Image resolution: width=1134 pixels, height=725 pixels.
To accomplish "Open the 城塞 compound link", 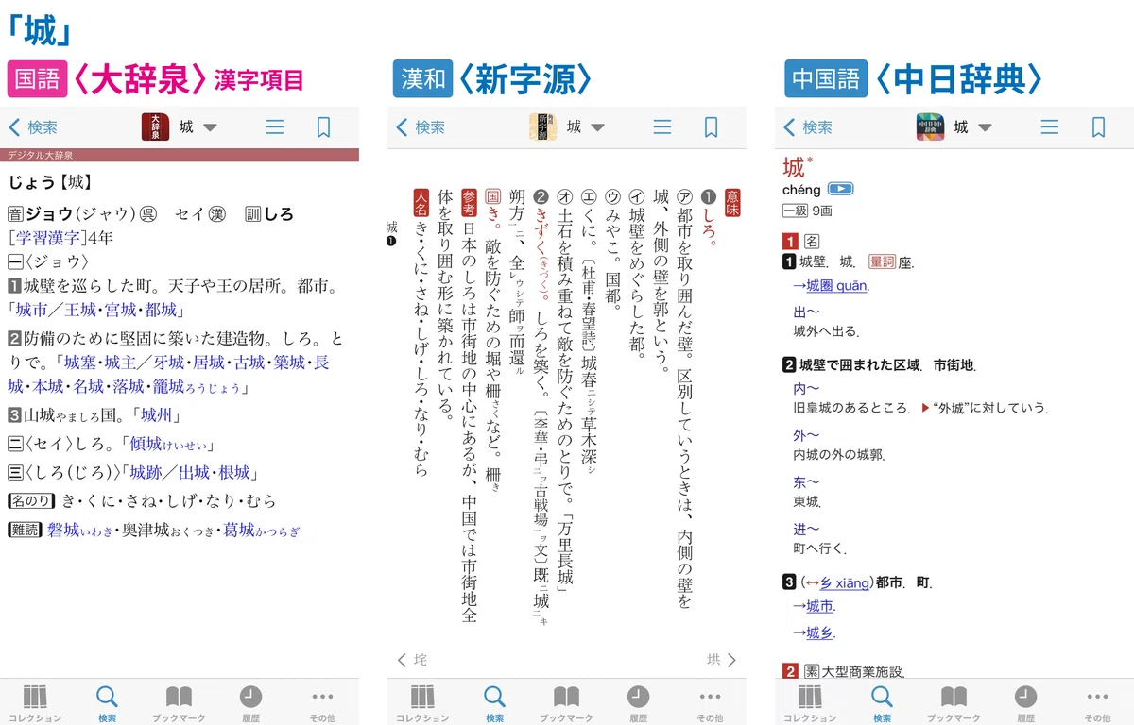I will pos(79,362).
